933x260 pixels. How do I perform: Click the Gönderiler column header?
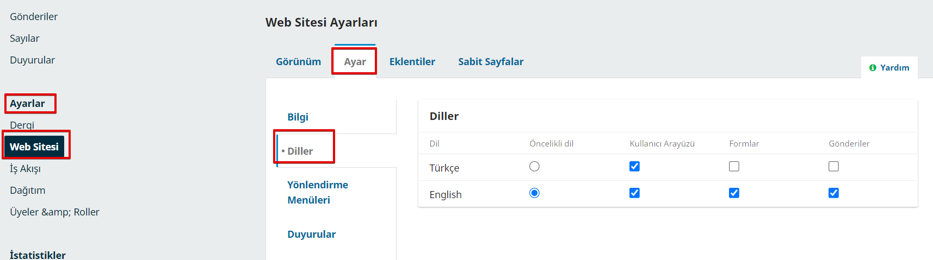pos(849,144)
